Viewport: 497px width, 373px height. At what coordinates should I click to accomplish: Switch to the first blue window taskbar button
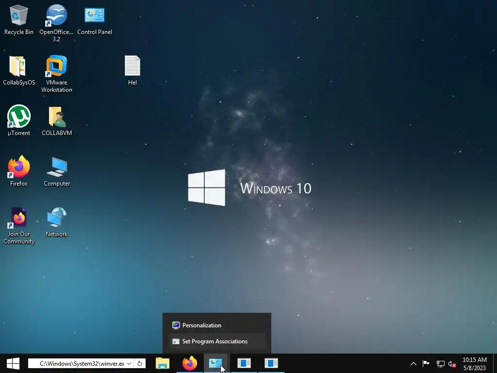(x=244, y=363)
